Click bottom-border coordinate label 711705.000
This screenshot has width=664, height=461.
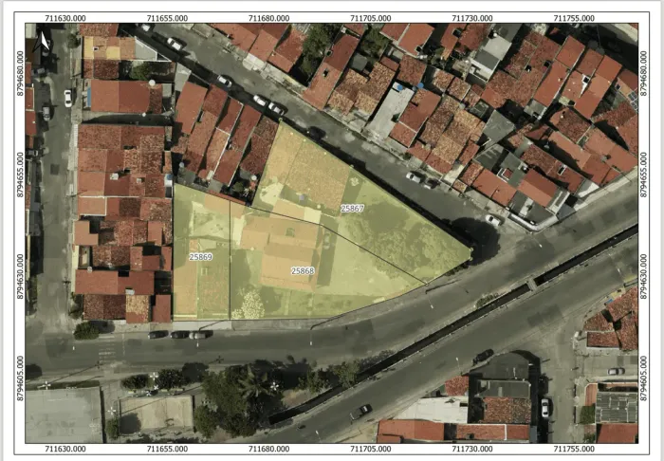371,449
